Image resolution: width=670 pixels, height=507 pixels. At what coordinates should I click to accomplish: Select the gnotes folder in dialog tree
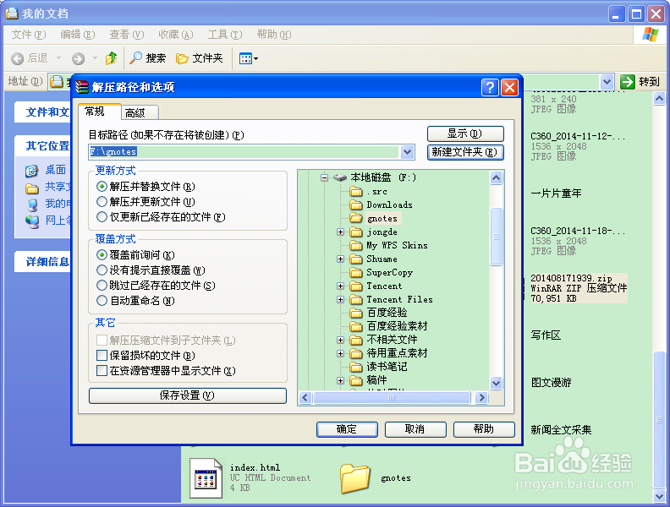[x=375, y=219]
